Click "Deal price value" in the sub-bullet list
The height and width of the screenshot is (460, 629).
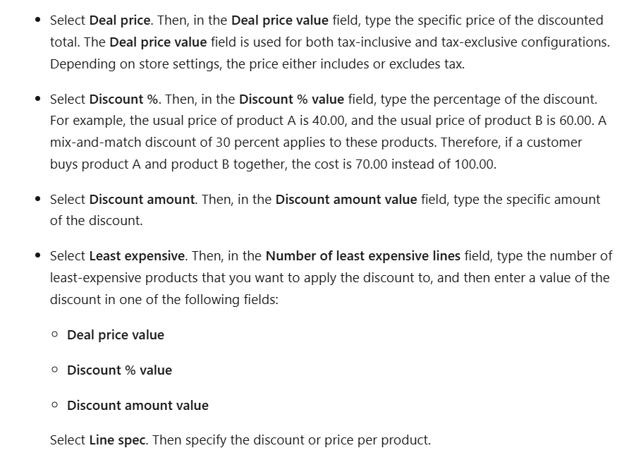tap(116, 335)
